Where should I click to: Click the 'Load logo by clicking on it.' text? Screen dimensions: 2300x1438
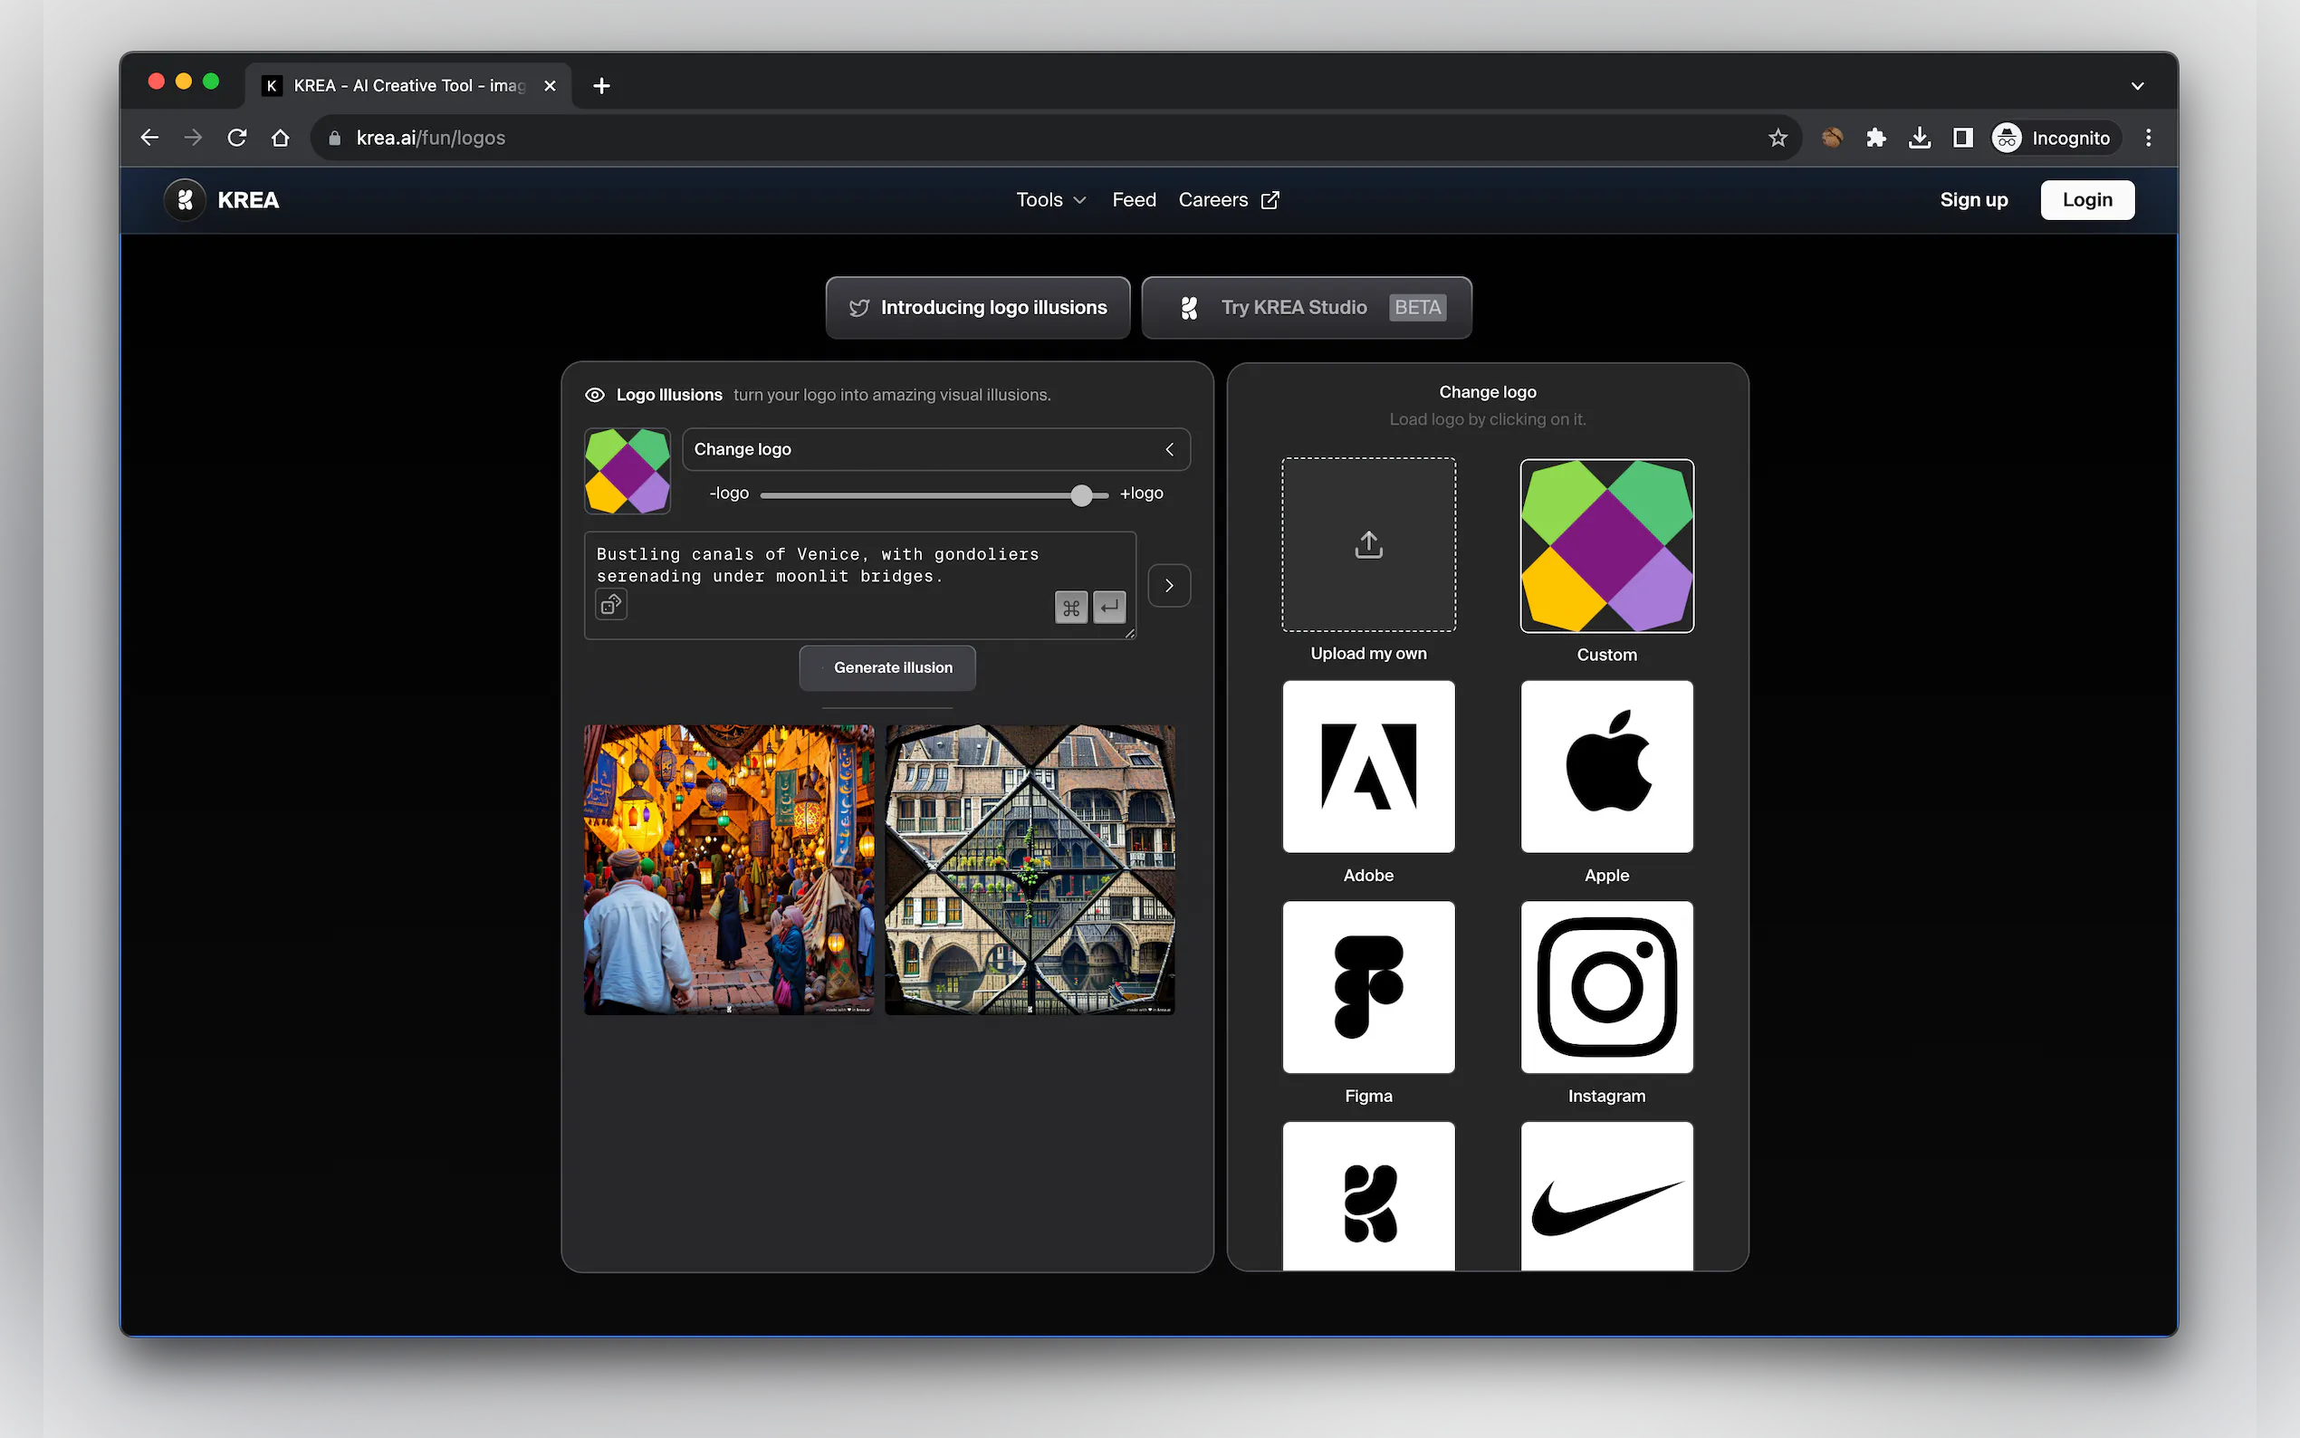[x=1487, y=419]
